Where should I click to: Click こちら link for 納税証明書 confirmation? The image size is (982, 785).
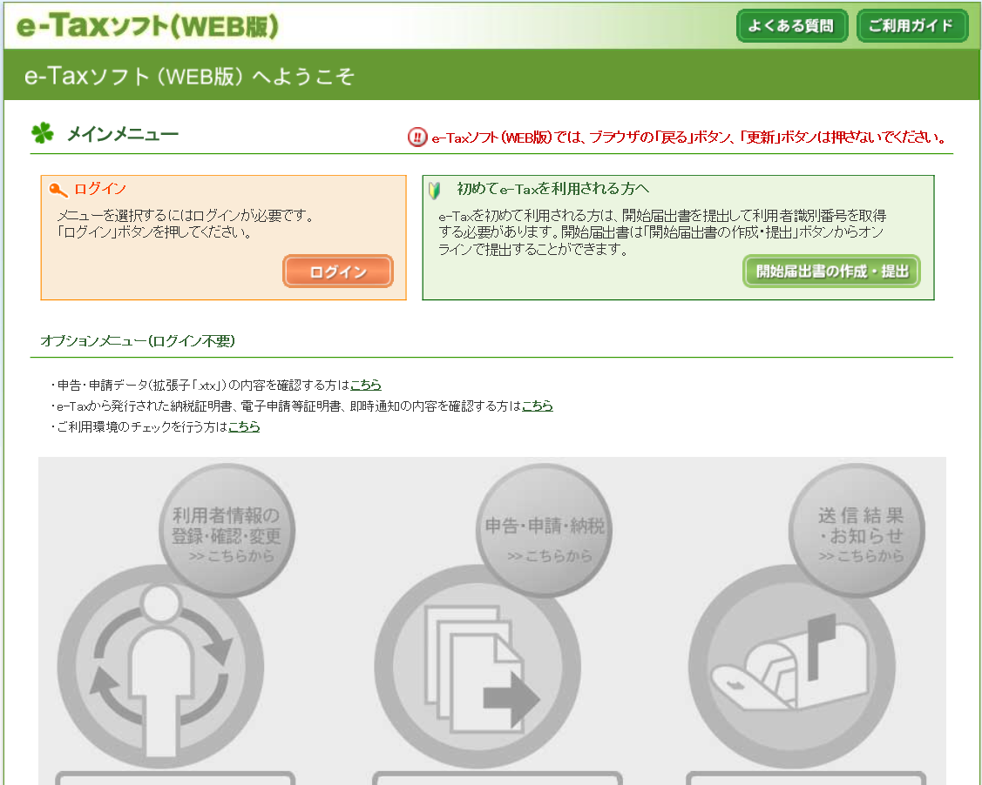[x=537, y=406]
